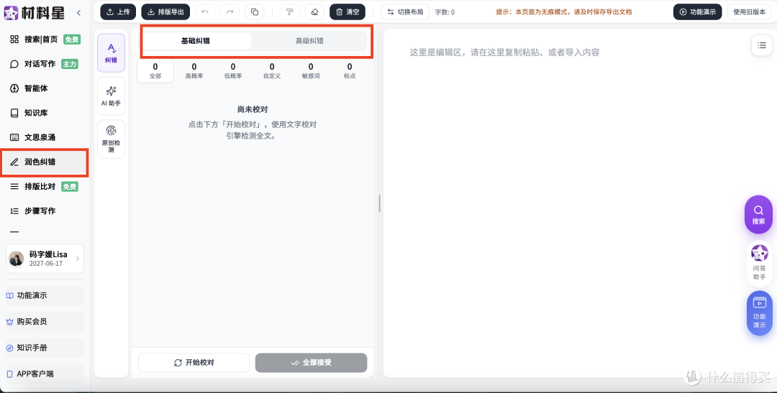
Task: Click the 免费 badge beside 搜索|首页
Action: click(x=72, y=39)
